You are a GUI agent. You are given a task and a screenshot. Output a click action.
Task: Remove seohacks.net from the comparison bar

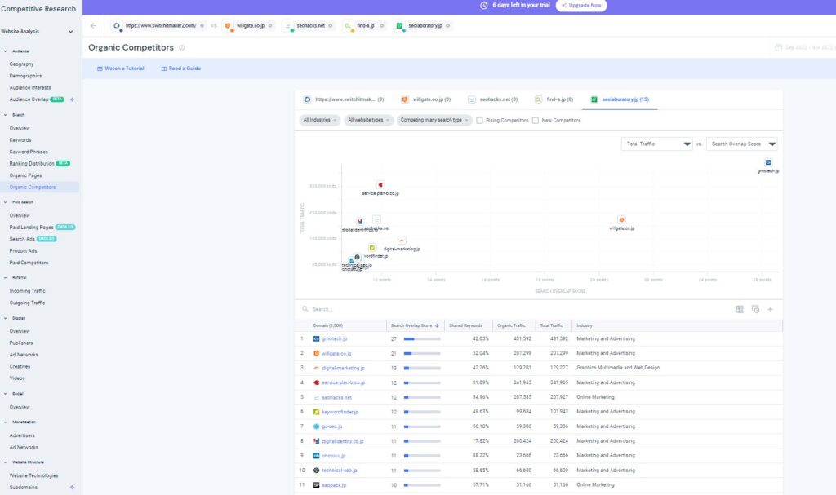tap(331, 25)
